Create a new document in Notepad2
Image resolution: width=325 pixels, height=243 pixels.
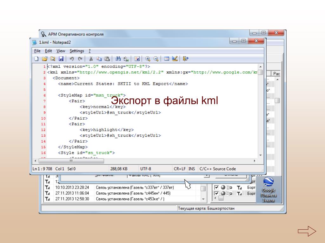(x=36, y=59)
